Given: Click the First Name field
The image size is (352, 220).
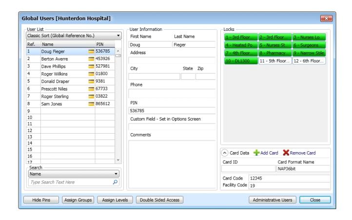Looking at the screenshot, I should [150, 44].
